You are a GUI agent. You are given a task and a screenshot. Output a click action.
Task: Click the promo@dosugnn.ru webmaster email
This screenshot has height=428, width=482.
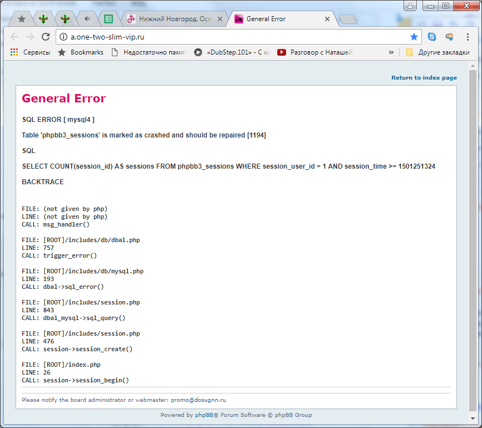coord(198,400)
